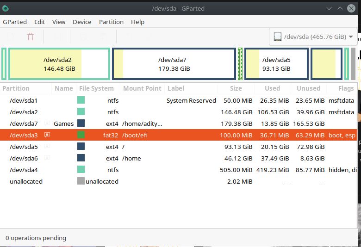Open the /dev/sda (465.76 GiB) device dropdown
This screenshot has height=247, width=361.
click(313, 37)
